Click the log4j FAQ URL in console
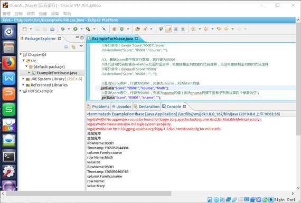The width and height of the screenshot is (301, 203). click(156, 129)
